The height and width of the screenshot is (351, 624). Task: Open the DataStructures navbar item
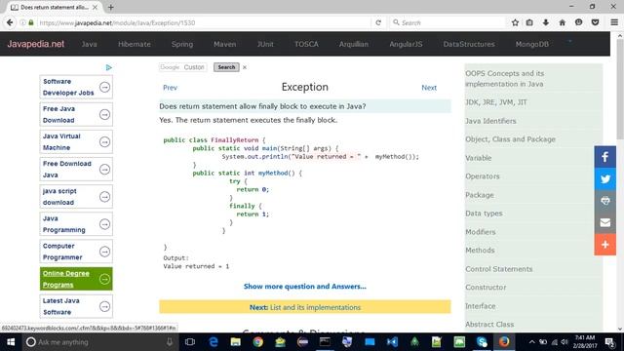point(469,44)
